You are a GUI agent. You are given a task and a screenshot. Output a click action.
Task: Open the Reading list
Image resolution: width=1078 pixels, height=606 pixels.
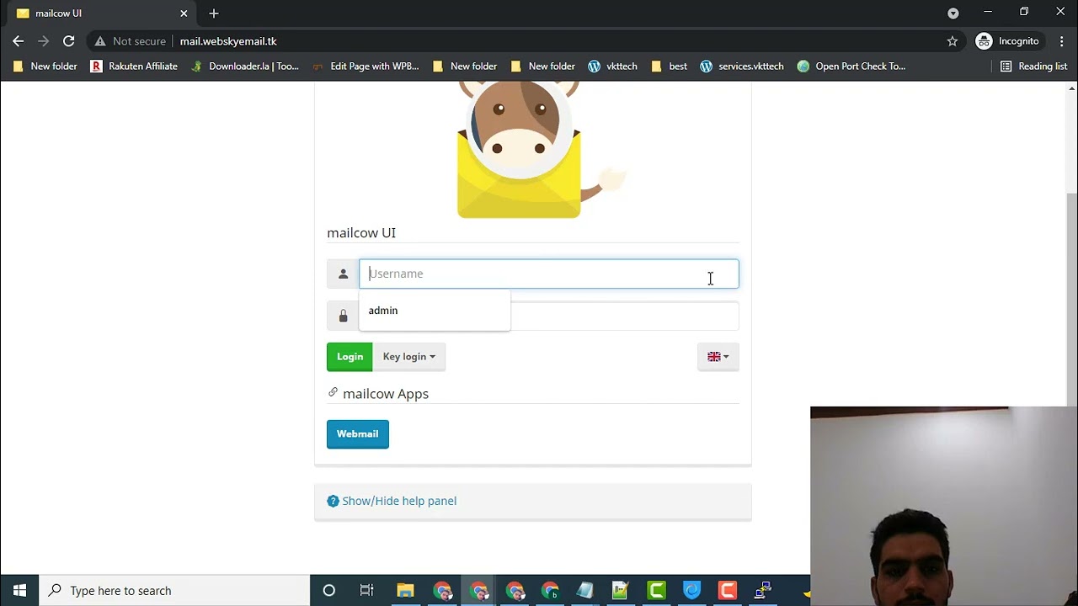coord(1033,66)
